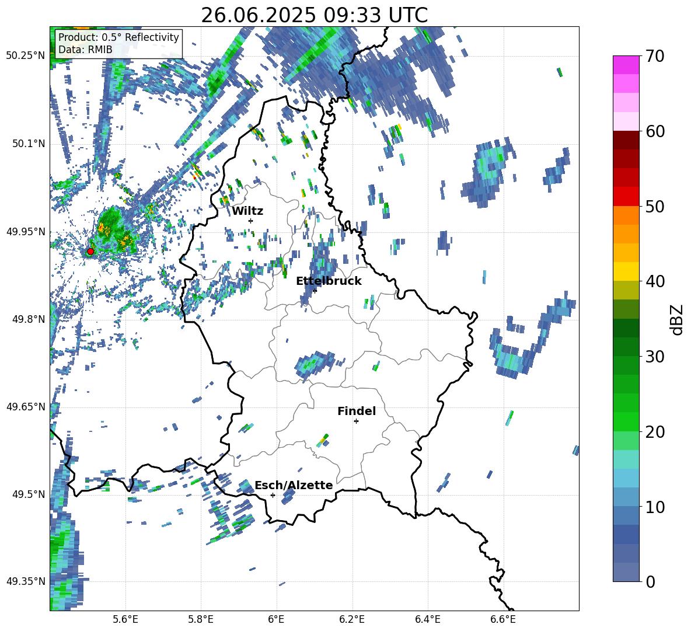
Task: Click the title 26.06.2025 09:33 UTC
Action: tap(314, 15)
